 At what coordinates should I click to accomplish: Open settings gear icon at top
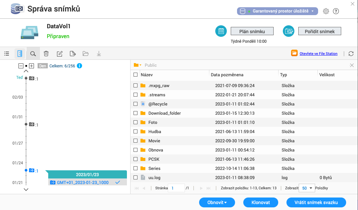point(326,11)
